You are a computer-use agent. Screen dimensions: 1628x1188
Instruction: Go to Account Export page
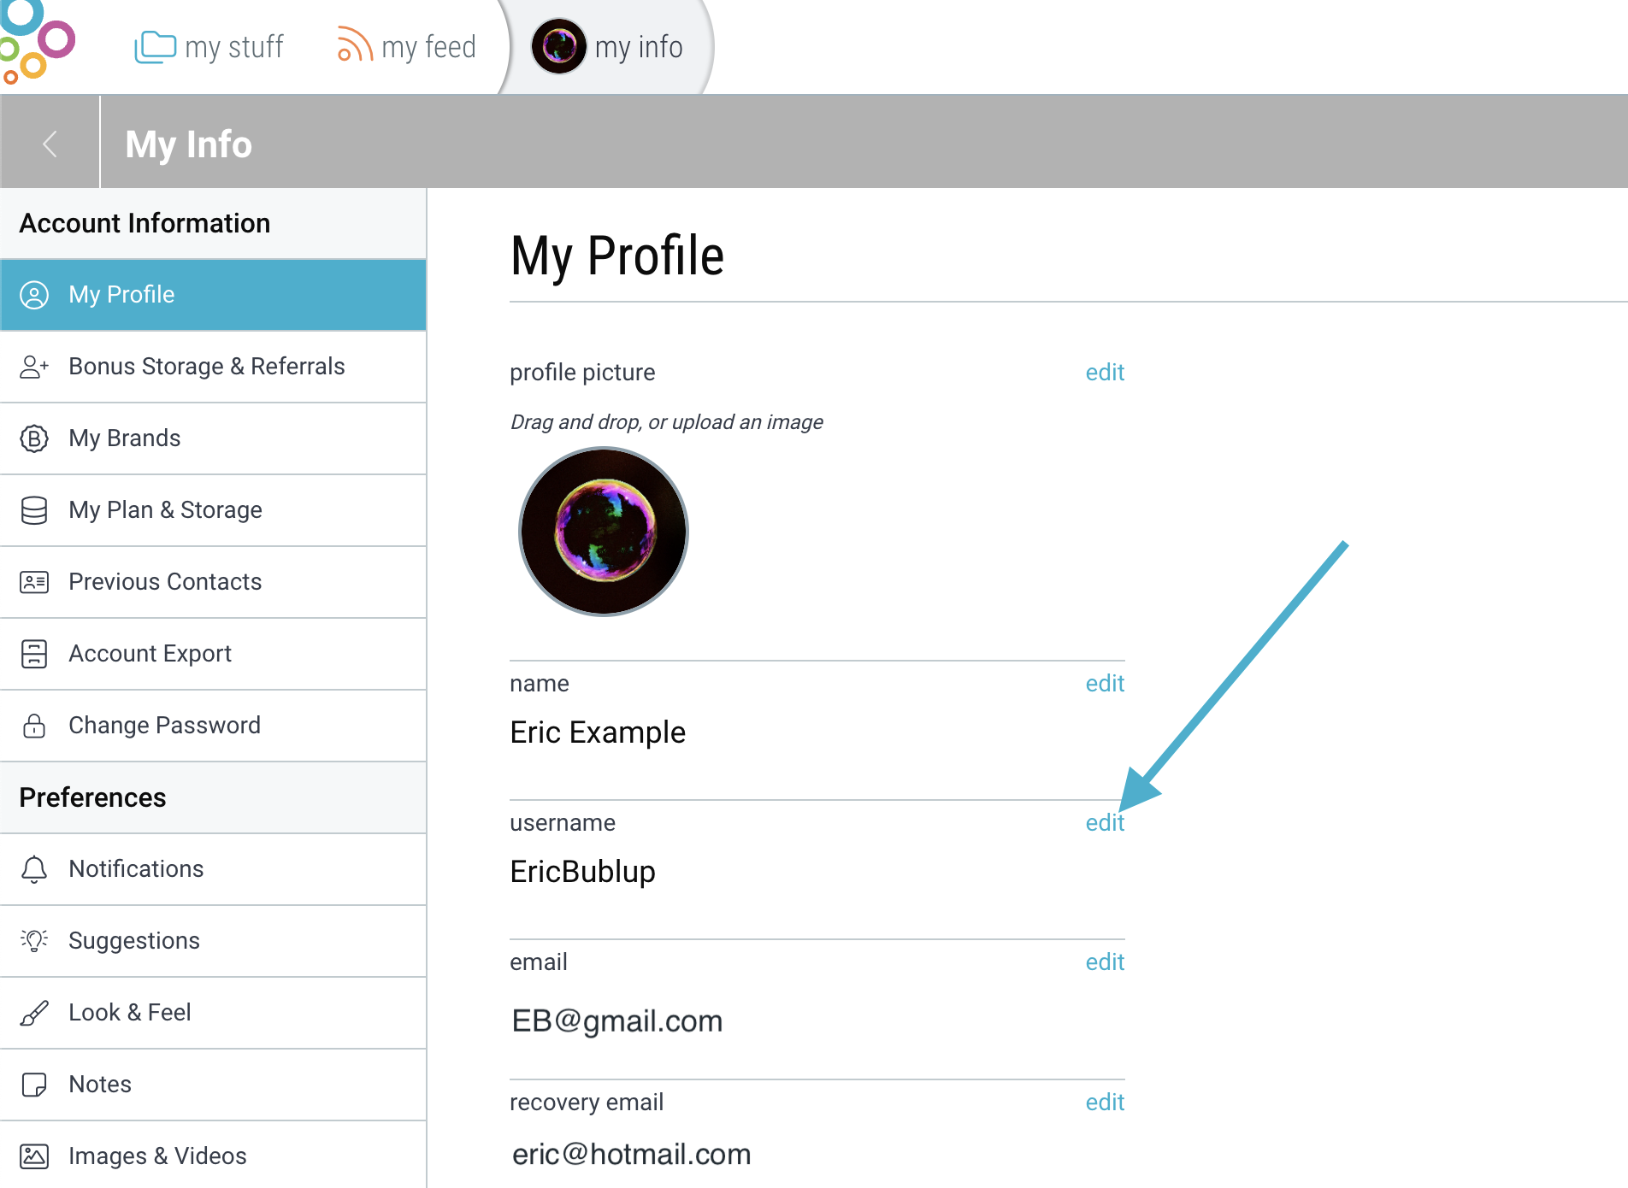[x=213, y=654]
